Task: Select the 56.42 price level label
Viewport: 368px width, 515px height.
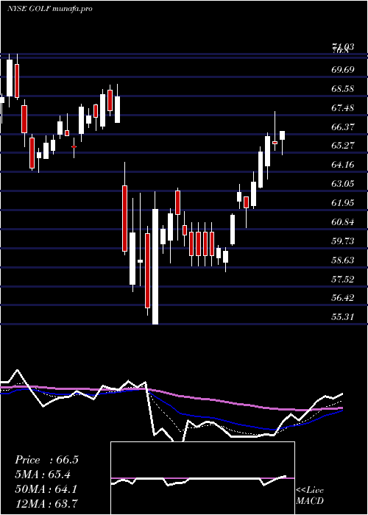Action: point(343,298)
